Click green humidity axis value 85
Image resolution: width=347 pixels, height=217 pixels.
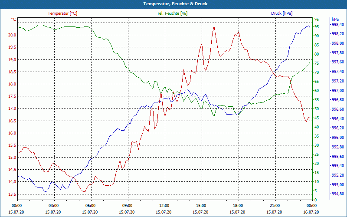317,45
